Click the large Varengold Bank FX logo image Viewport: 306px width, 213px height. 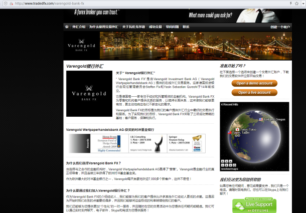pyautogui.click(x=89, y=94)
